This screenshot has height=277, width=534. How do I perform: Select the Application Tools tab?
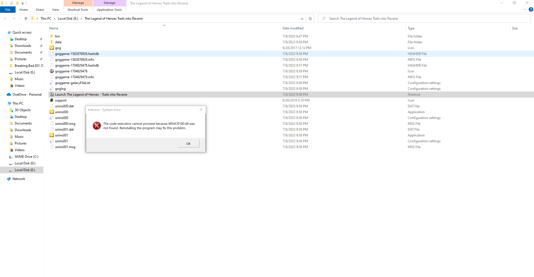(x=109, y=10)
